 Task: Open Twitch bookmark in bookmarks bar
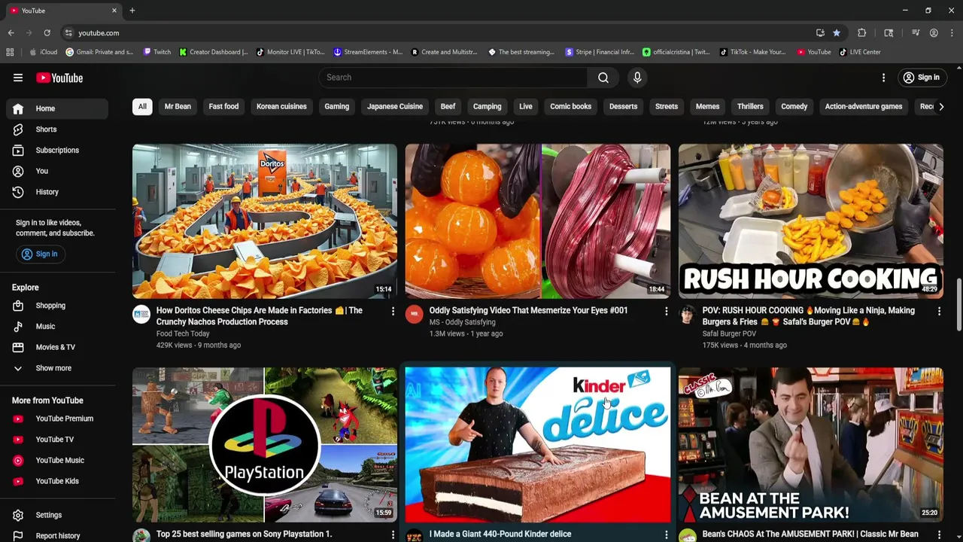point(157,52)
